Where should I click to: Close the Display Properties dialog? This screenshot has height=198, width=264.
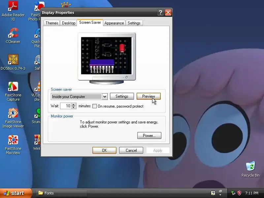click(168, 13)
